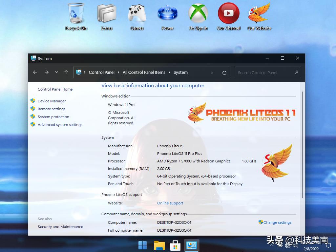Click Change settings for computer name
Viewport: 336px width, 252px height.
point(277,222)
